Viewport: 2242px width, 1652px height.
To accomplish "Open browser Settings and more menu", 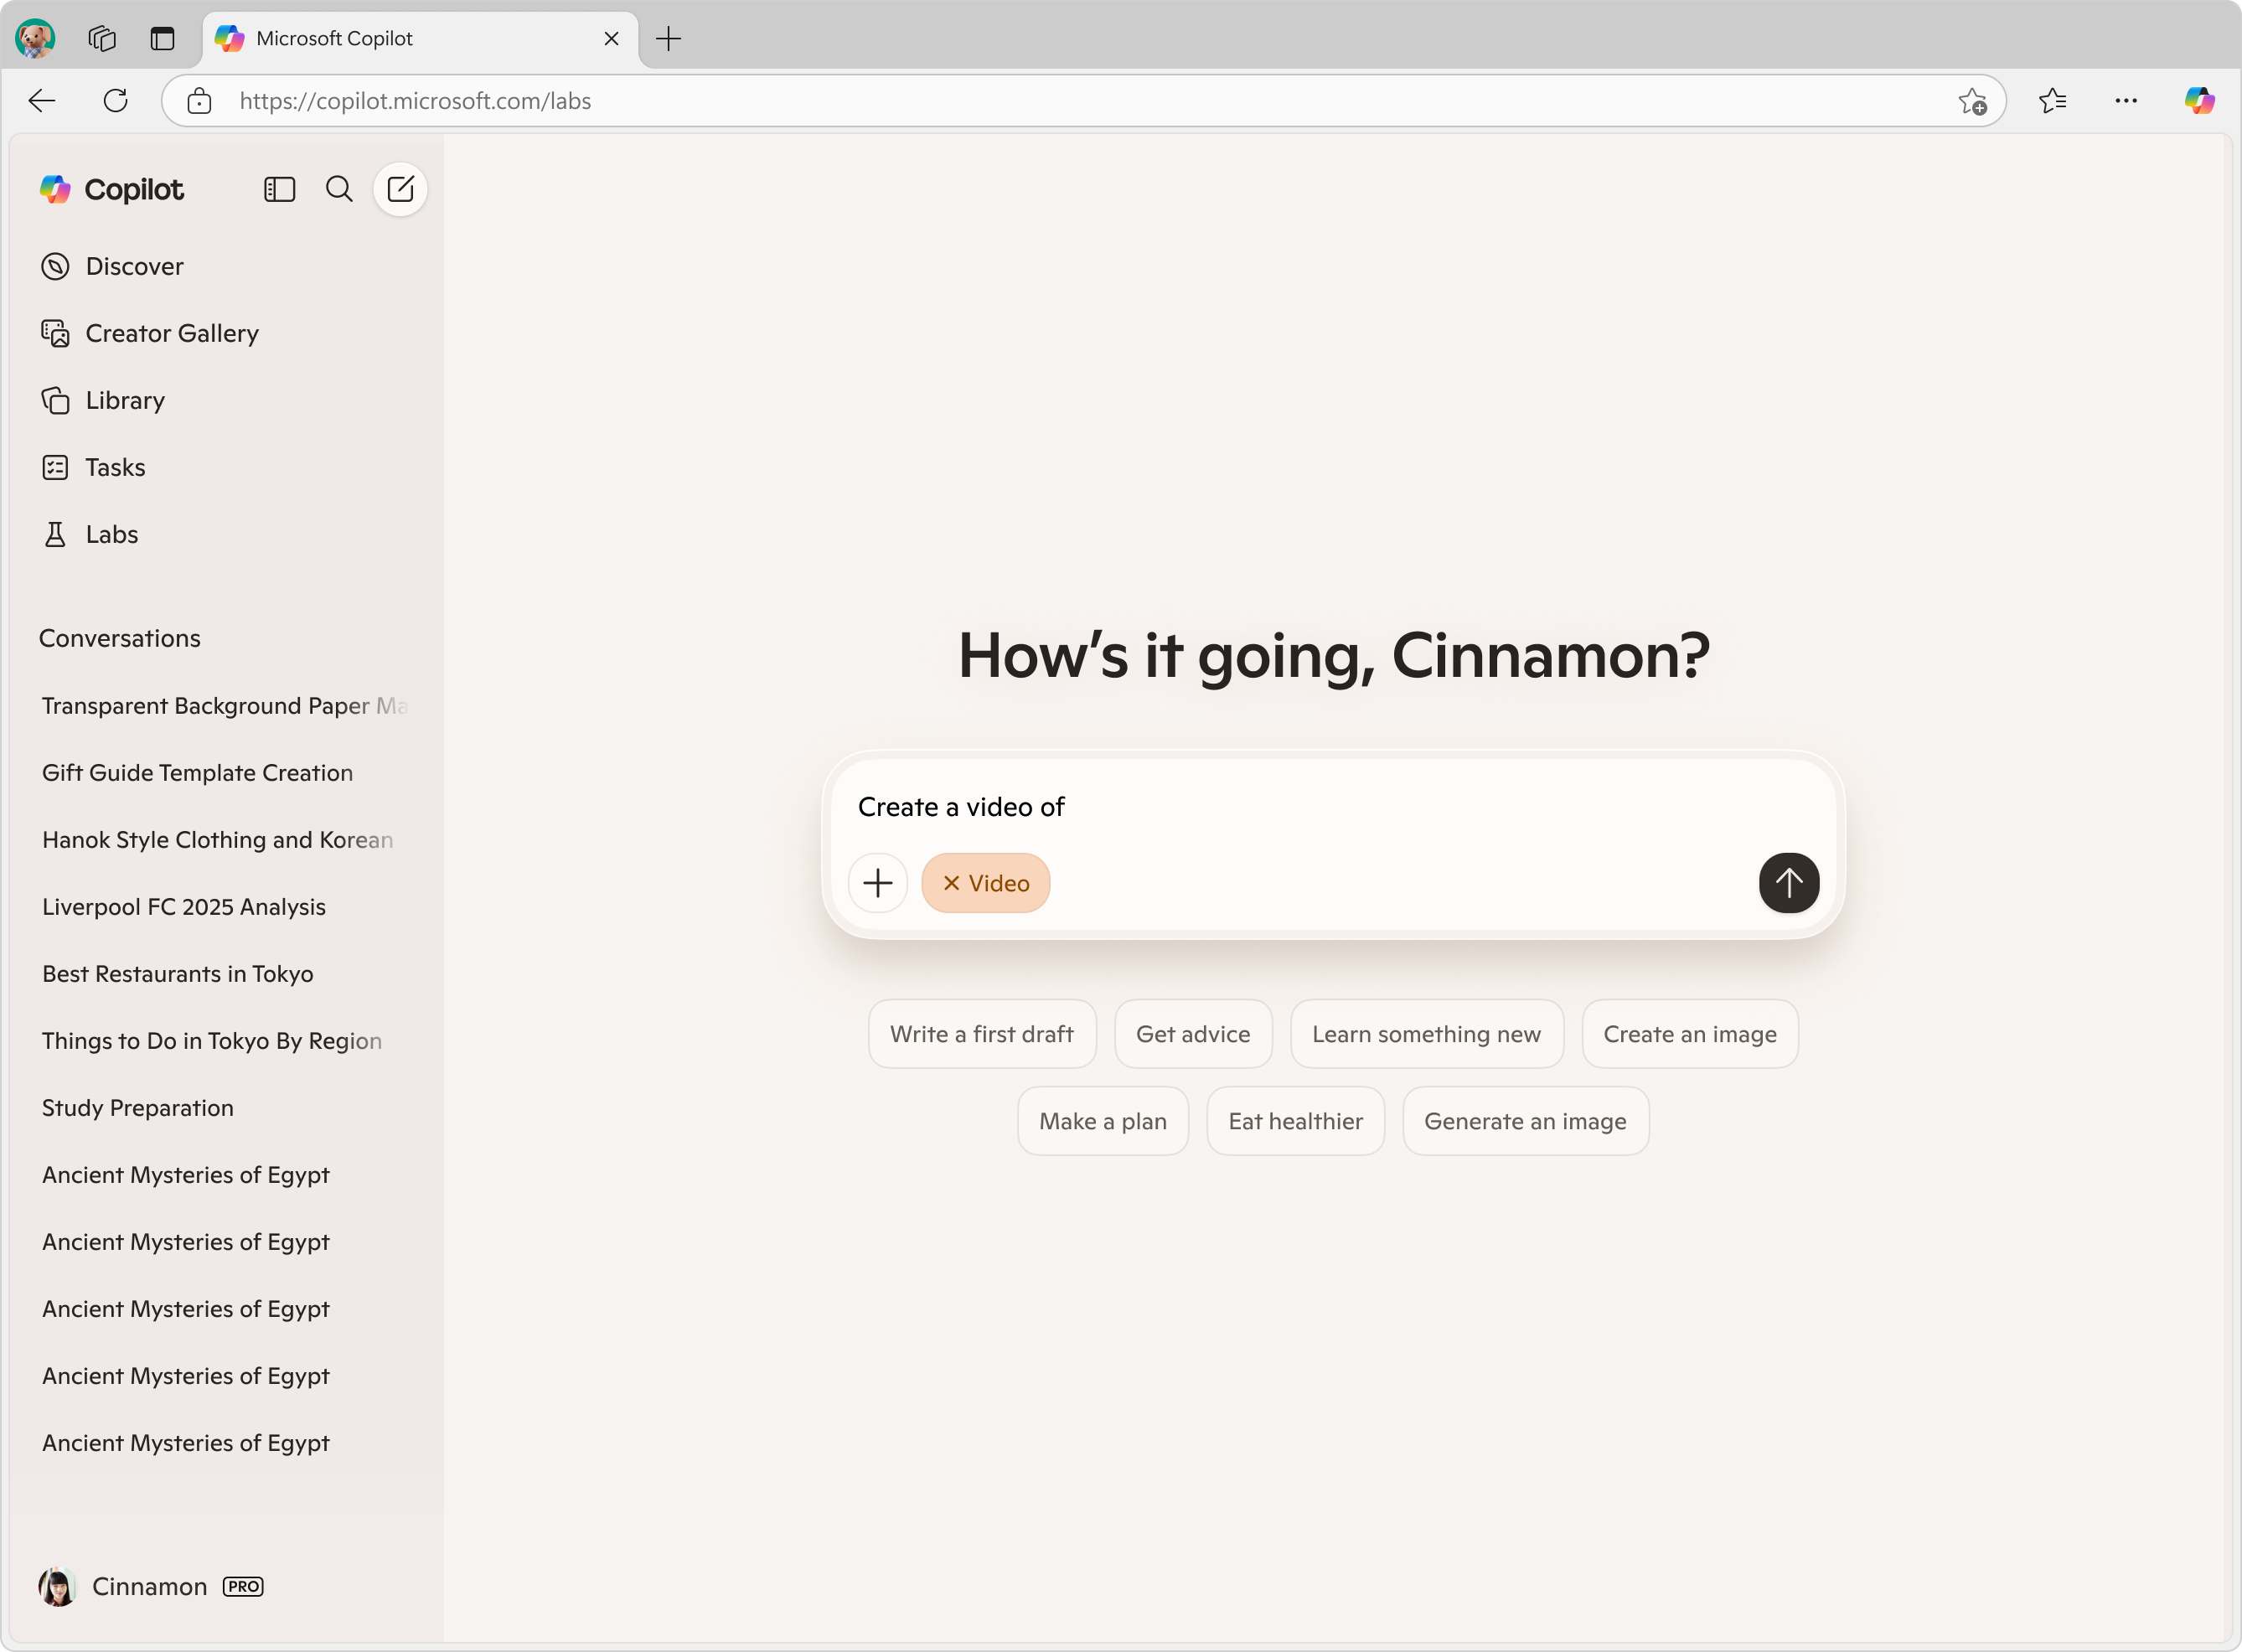I will click(x=2125, y=100).
